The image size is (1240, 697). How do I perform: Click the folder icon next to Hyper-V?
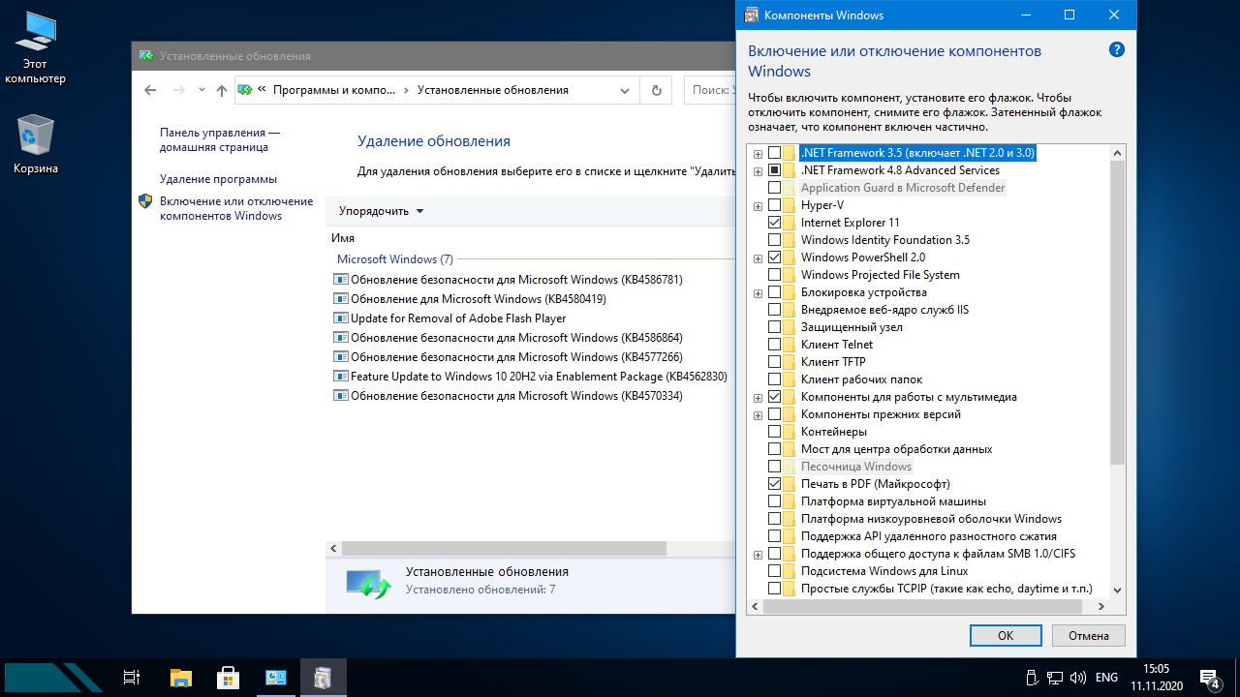point(790,205)
